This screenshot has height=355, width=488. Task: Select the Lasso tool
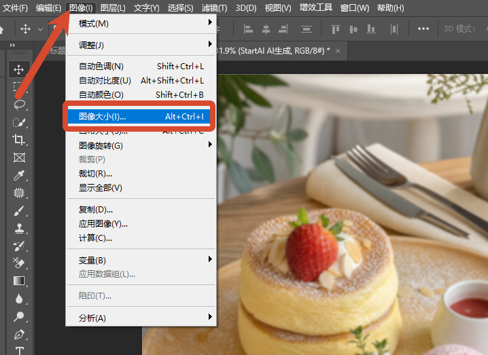19,105
